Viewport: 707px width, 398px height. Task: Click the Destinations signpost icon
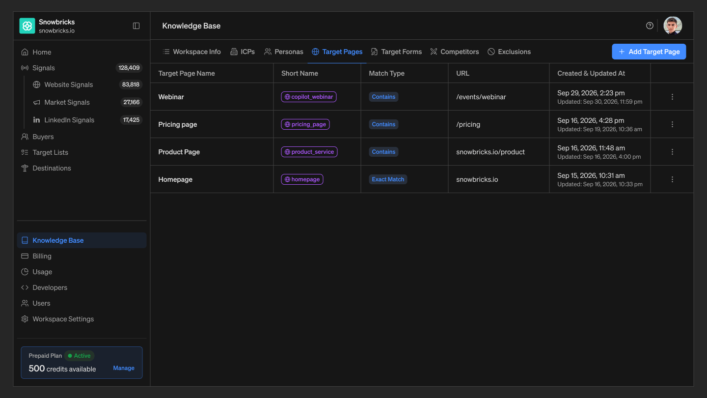coord(25,168)
